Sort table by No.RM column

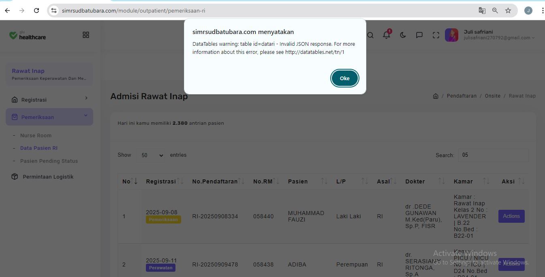click(266, 181)
